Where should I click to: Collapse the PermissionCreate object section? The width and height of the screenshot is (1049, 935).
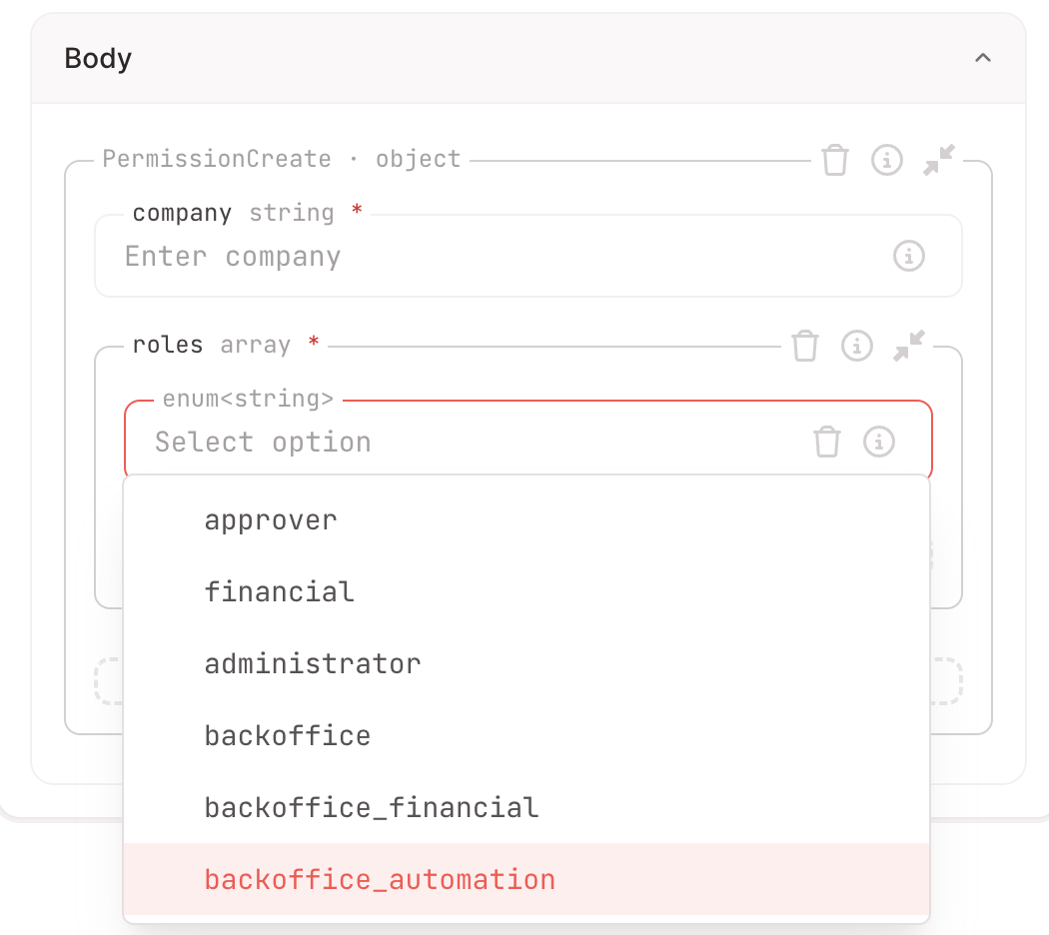point(939,160)
